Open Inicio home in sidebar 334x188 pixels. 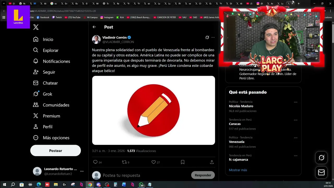click(x=43, y=39)
